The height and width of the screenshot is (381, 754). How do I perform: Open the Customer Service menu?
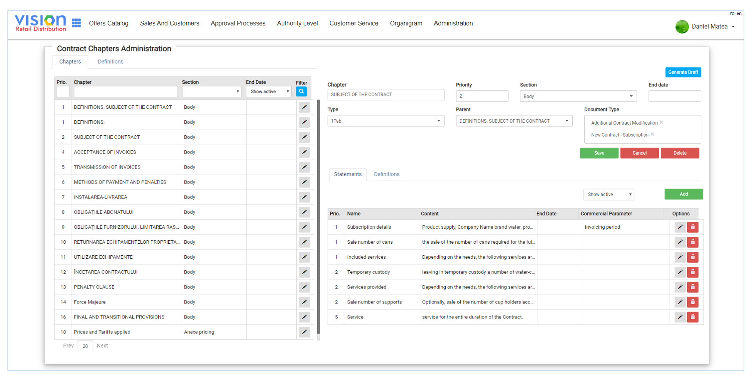point(354,23)
